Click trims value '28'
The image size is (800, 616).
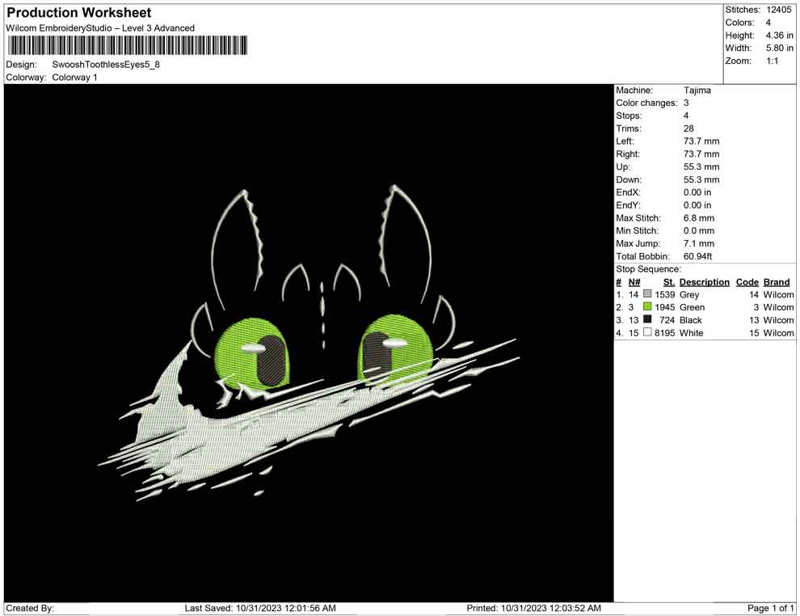pyautogui.click(x=688, y=129)
